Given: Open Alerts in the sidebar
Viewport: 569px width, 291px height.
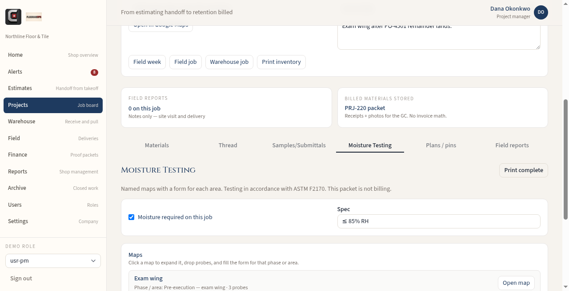Looking at the screenshot, I should click(53, 72).
